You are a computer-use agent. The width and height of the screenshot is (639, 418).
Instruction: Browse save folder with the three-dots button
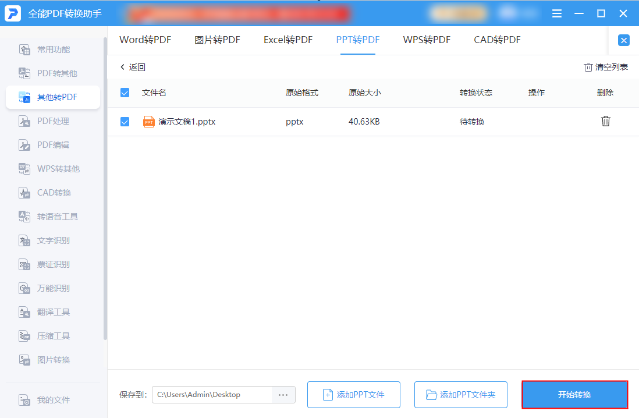click(283, 395)
